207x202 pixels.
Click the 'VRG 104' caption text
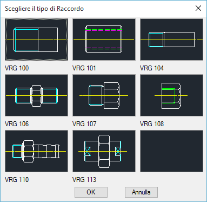coord(152,68)
